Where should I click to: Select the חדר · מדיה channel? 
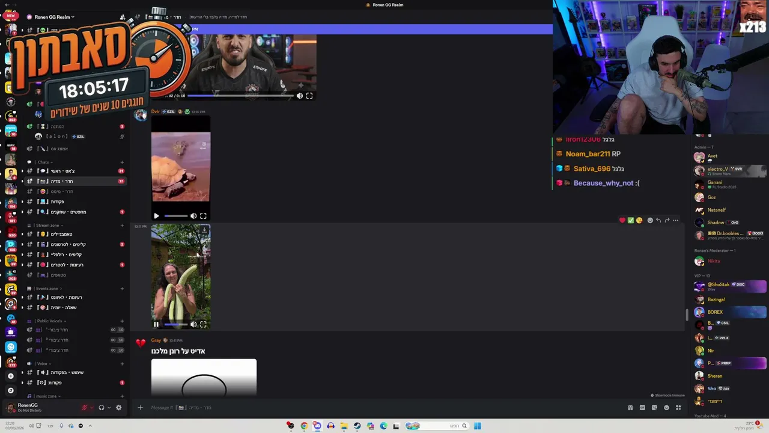point(76,181)
